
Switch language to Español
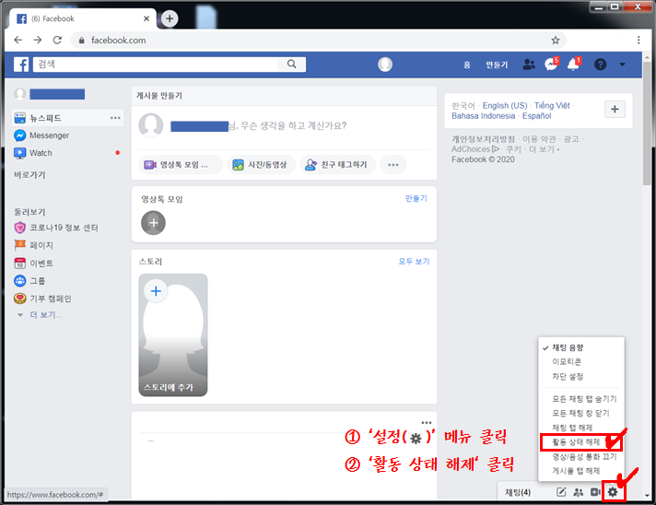point(537,116)
